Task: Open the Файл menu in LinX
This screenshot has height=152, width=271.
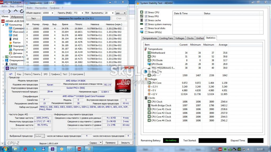Action: pos(29,8)
